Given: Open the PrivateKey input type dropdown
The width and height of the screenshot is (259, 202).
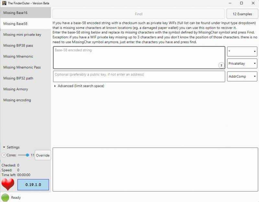Looking at the screenshot, I should (242, 63).
